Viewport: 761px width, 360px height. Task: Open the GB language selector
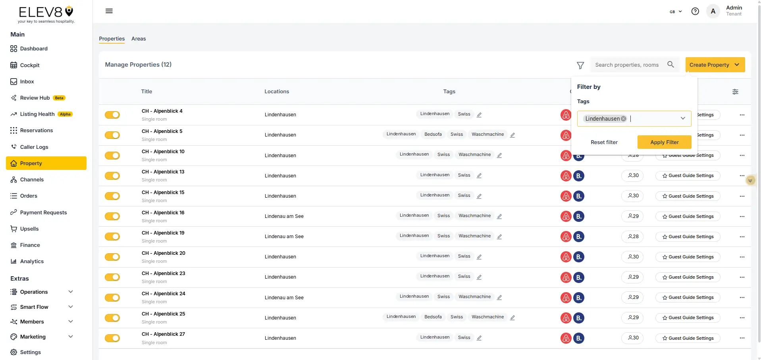click(x=676, y=12)
